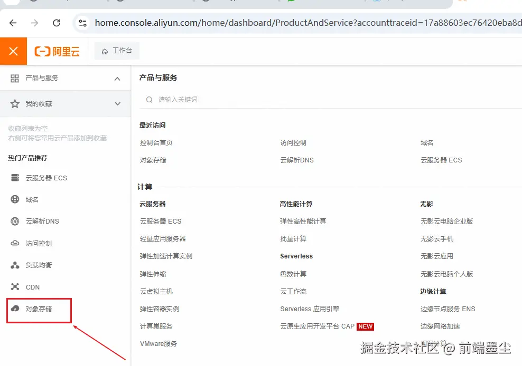Open the 工作台 workbench button
The height and width of the screenshot is (366, 522).
(117, 51)
